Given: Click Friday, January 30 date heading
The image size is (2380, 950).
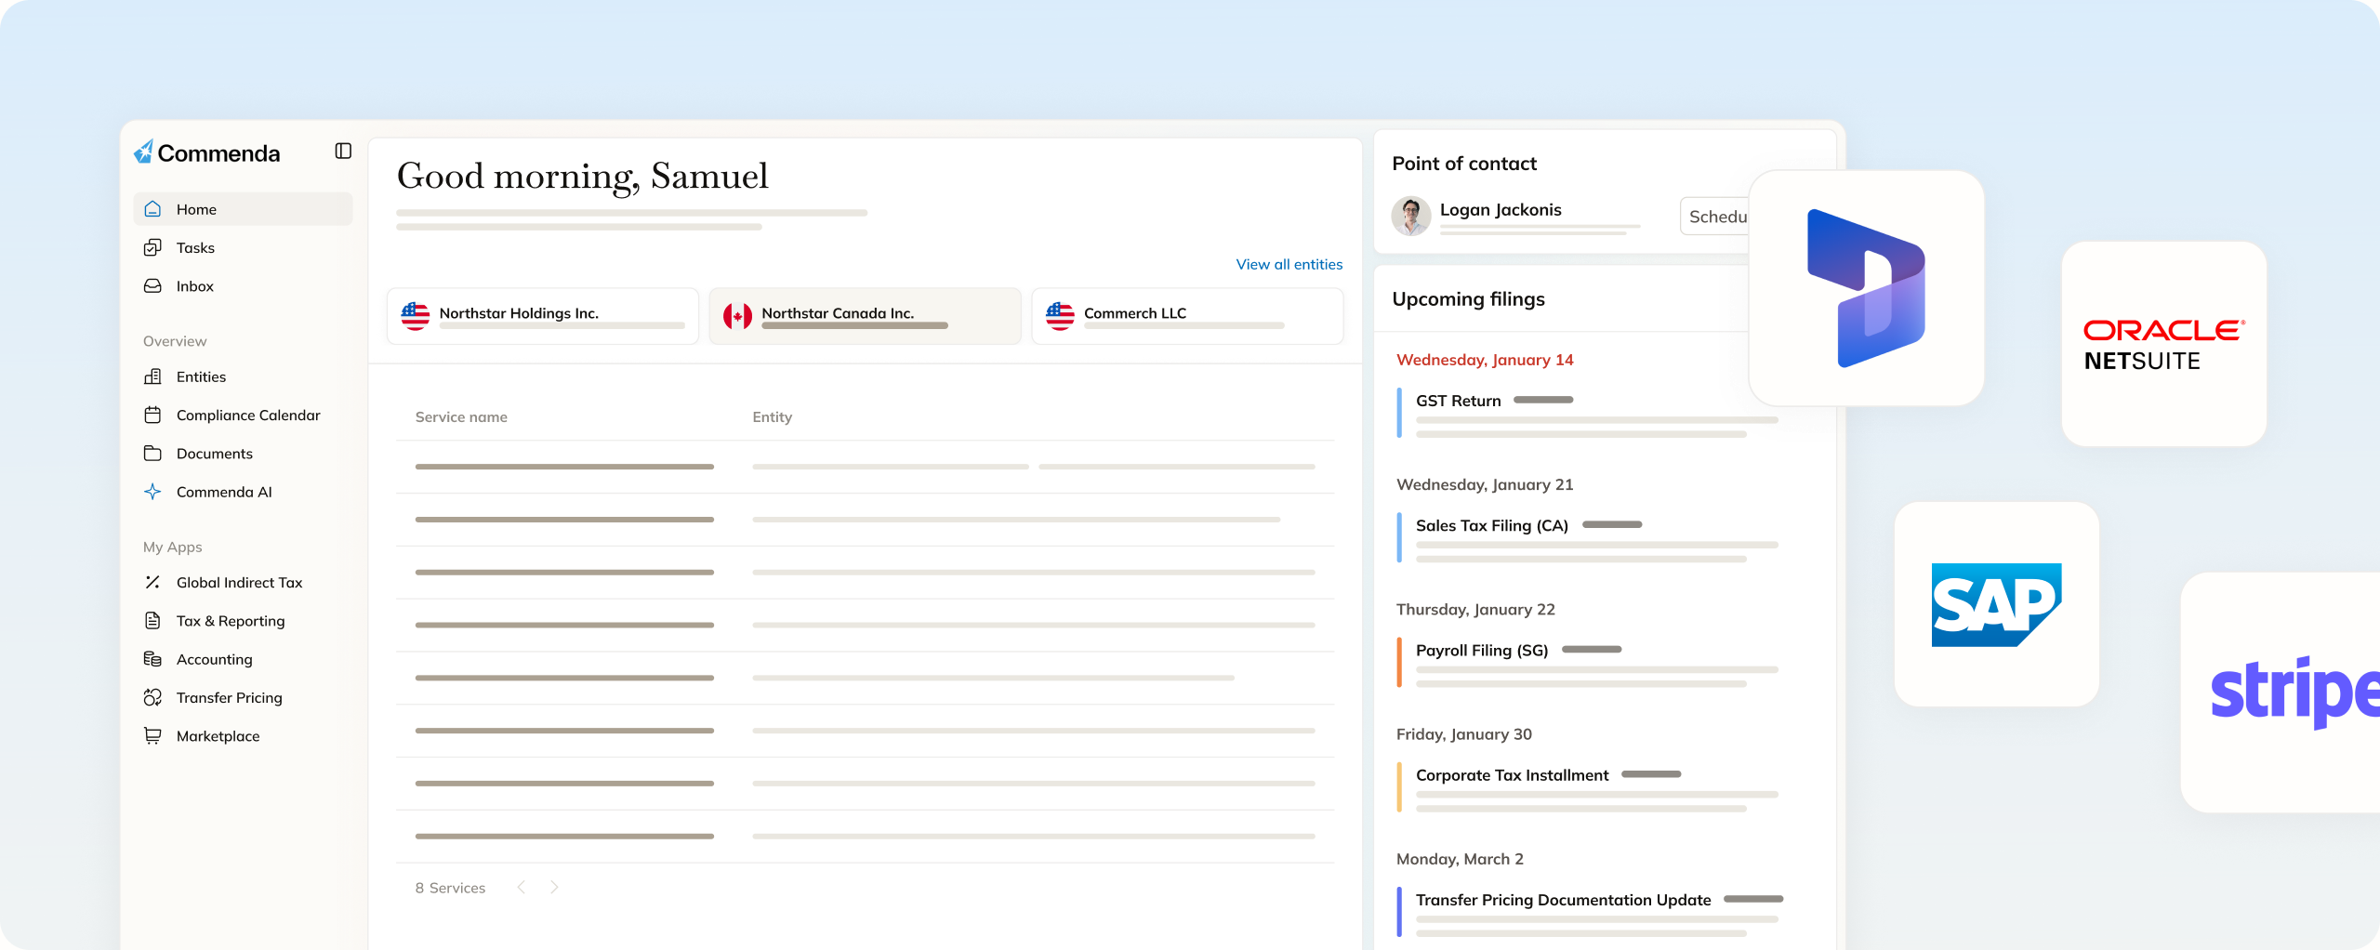Looking at the screenshot, I should click(x=1464, y=733).
